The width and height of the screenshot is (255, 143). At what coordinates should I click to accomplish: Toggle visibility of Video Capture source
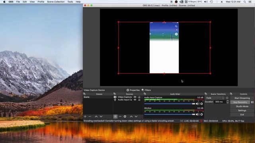point(135,97)
